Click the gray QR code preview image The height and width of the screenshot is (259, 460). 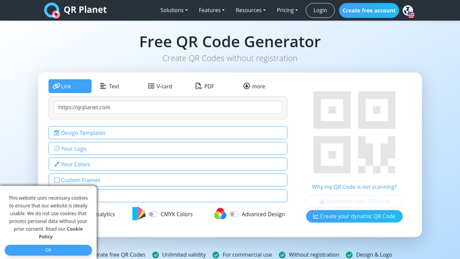point(354,132)
